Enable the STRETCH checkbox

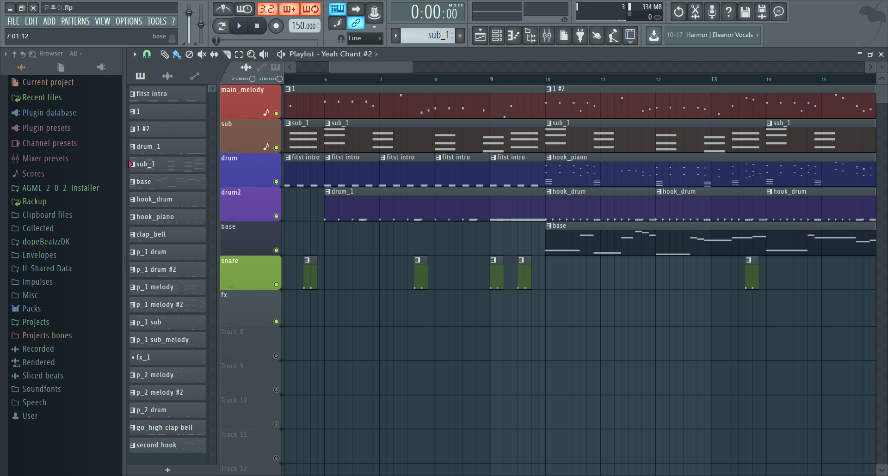click(x=279, y=79)
